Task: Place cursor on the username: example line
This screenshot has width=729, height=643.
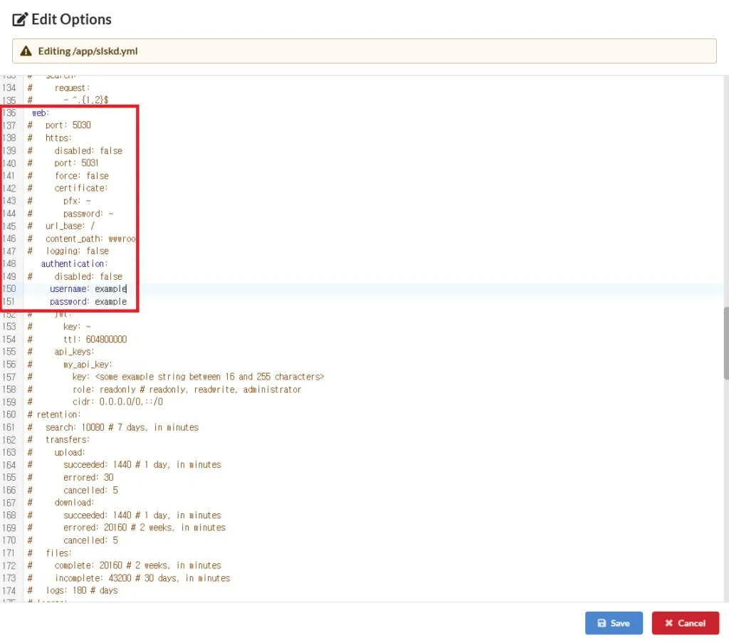Action: pos(86,288)
